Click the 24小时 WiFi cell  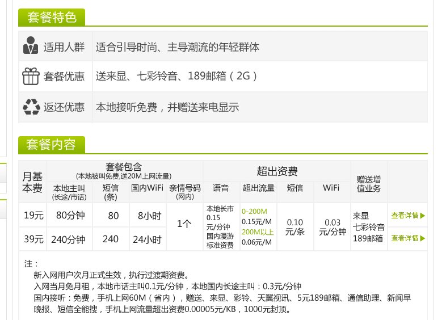[147, 239]
